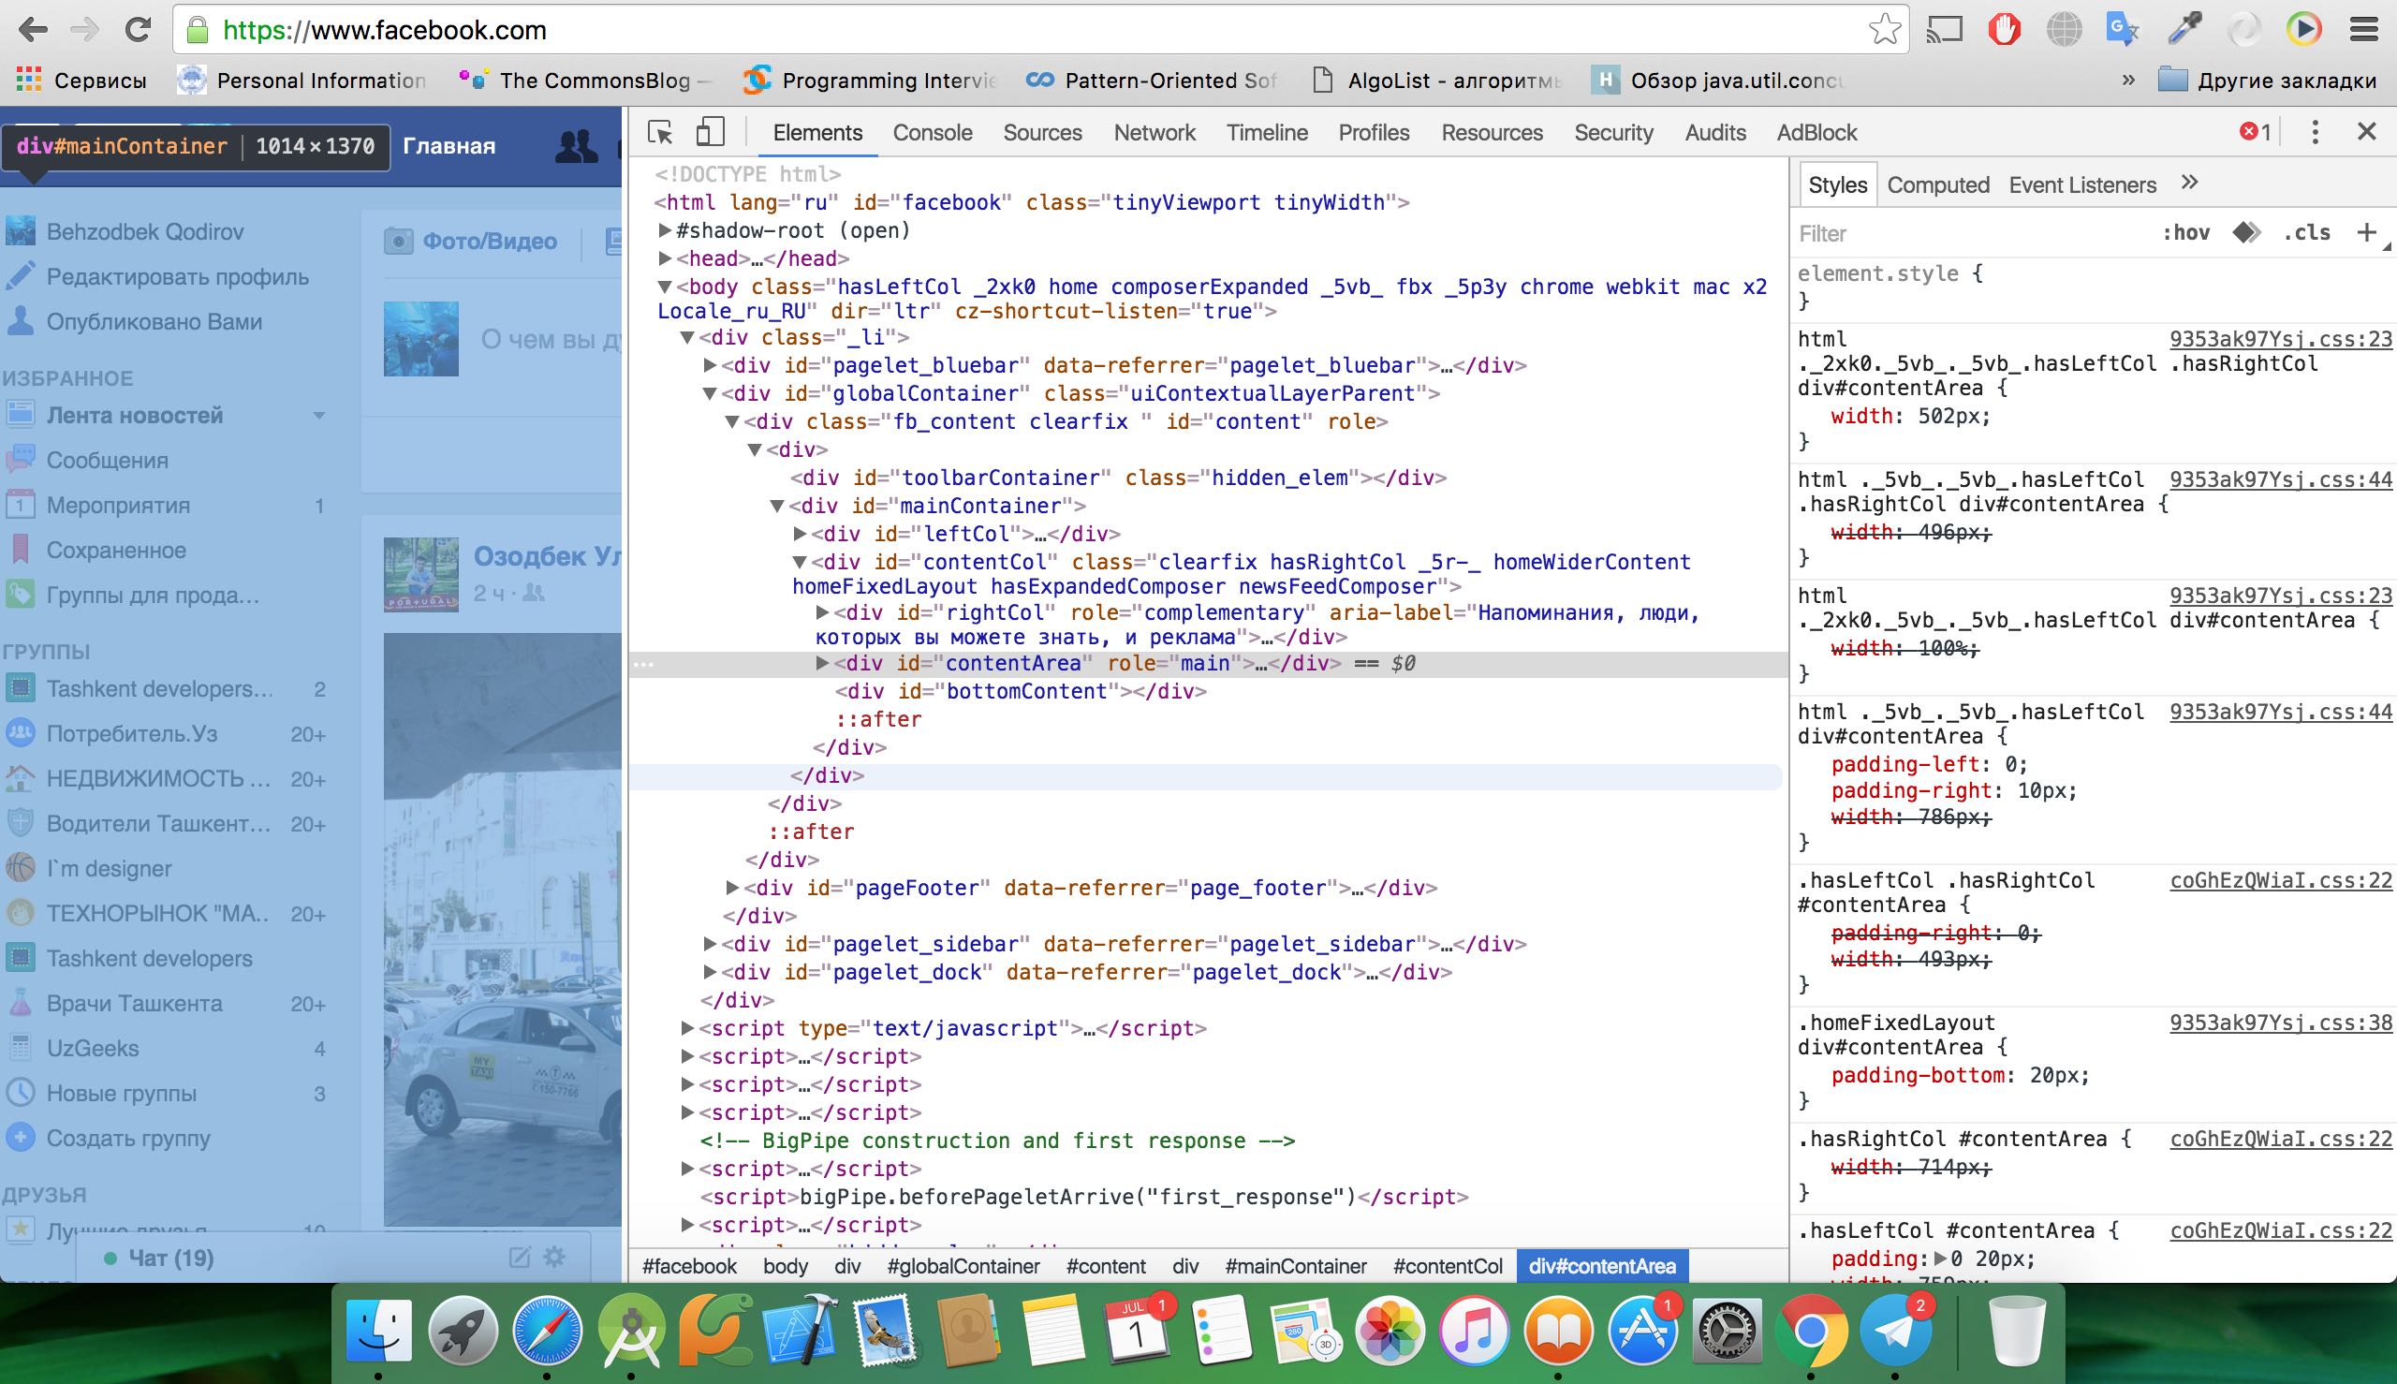Open the Сообщения sidebar link
The height and width of the screenshot is (1384, 2397).
point(108,460)
